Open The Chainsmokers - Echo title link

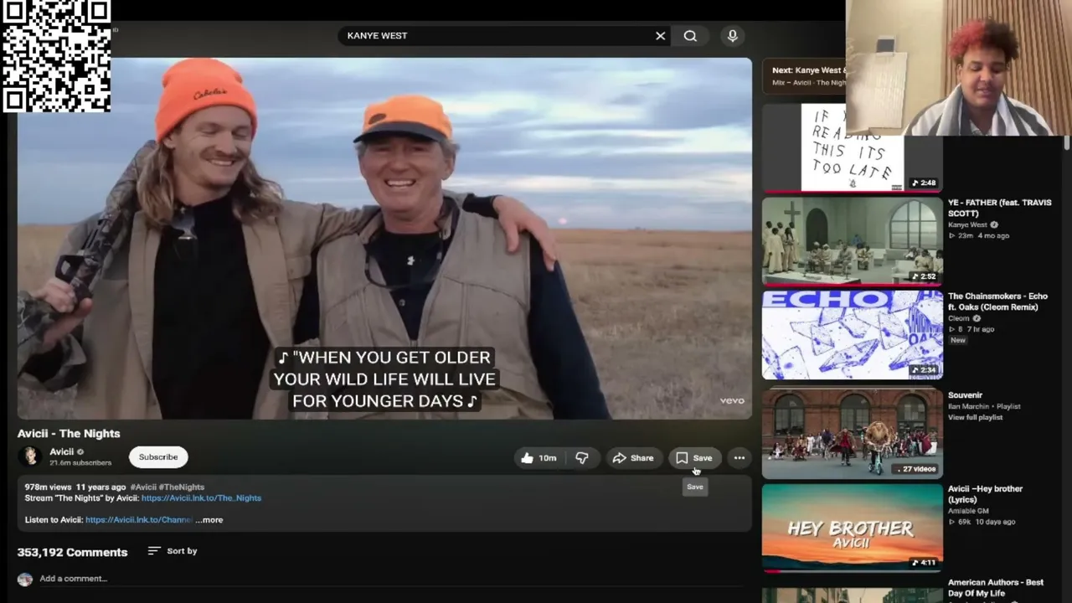pos(997,301)
